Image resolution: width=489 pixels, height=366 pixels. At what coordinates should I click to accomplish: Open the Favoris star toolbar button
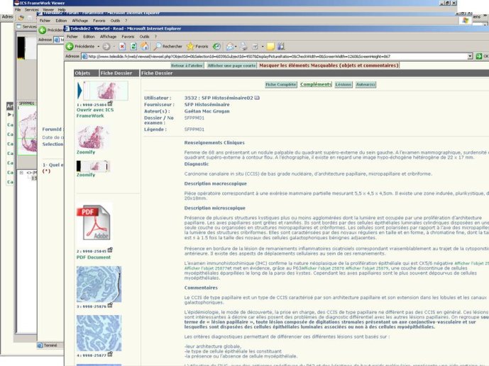point(197,46)
